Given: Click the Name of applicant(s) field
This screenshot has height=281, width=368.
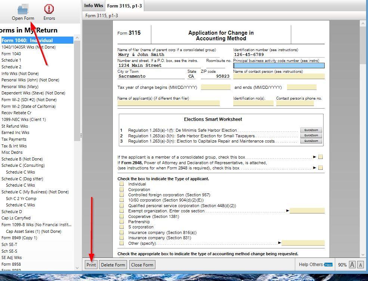Looking at the screenshot, I should pyautogui.click(x=168, y=103).
